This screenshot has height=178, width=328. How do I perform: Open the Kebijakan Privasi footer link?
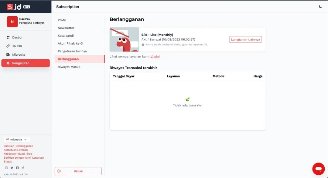tap(14, 154)
